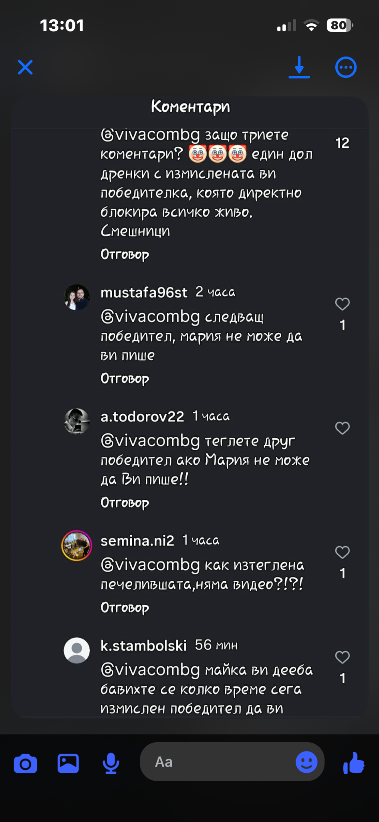Download the image using the arrow icon
Screen dimensions: 379x822
point(299,67)
